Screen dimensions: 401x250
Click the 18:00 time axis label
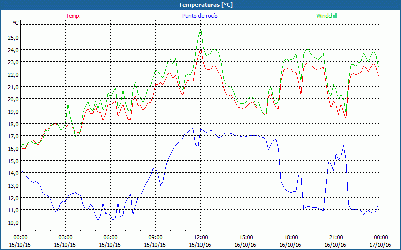tap(291, 238)
